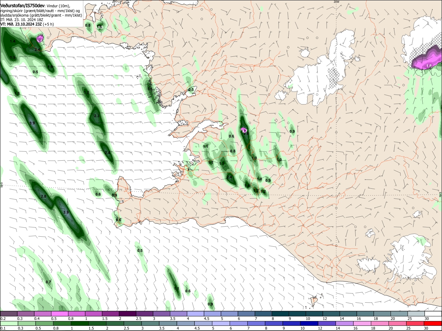This screenshot has height=331, width=442.
Task: Click the 0.2 label in the snow legend
Action: point(3,318)
